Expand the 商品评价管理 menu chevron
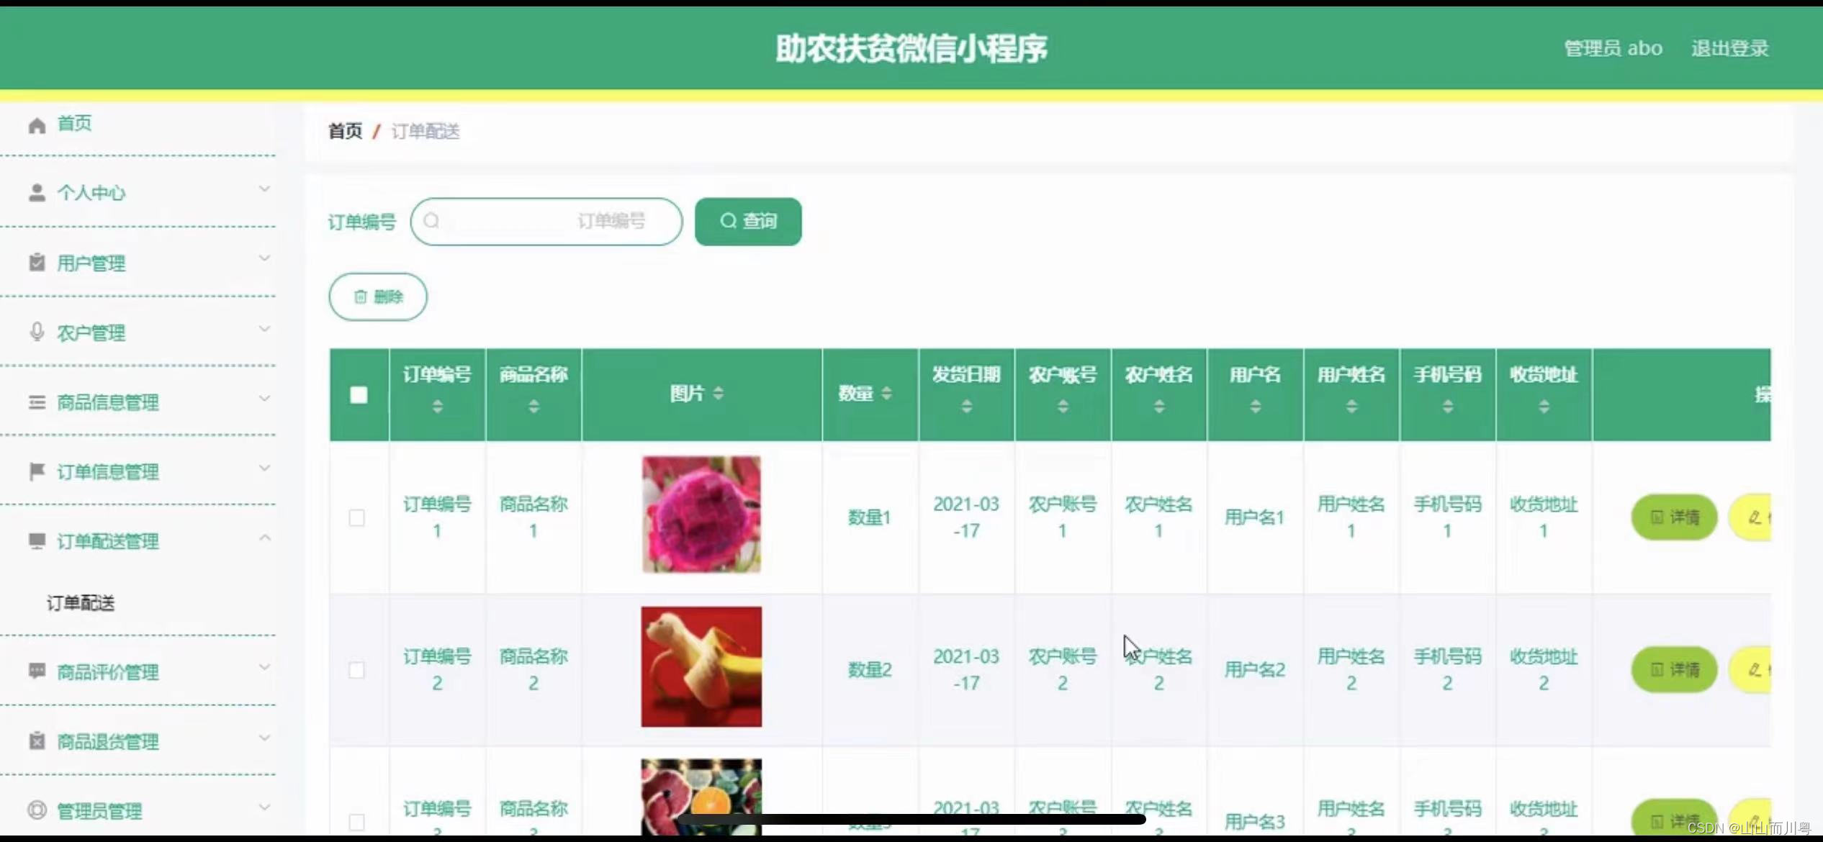 (x=264, y=668)
